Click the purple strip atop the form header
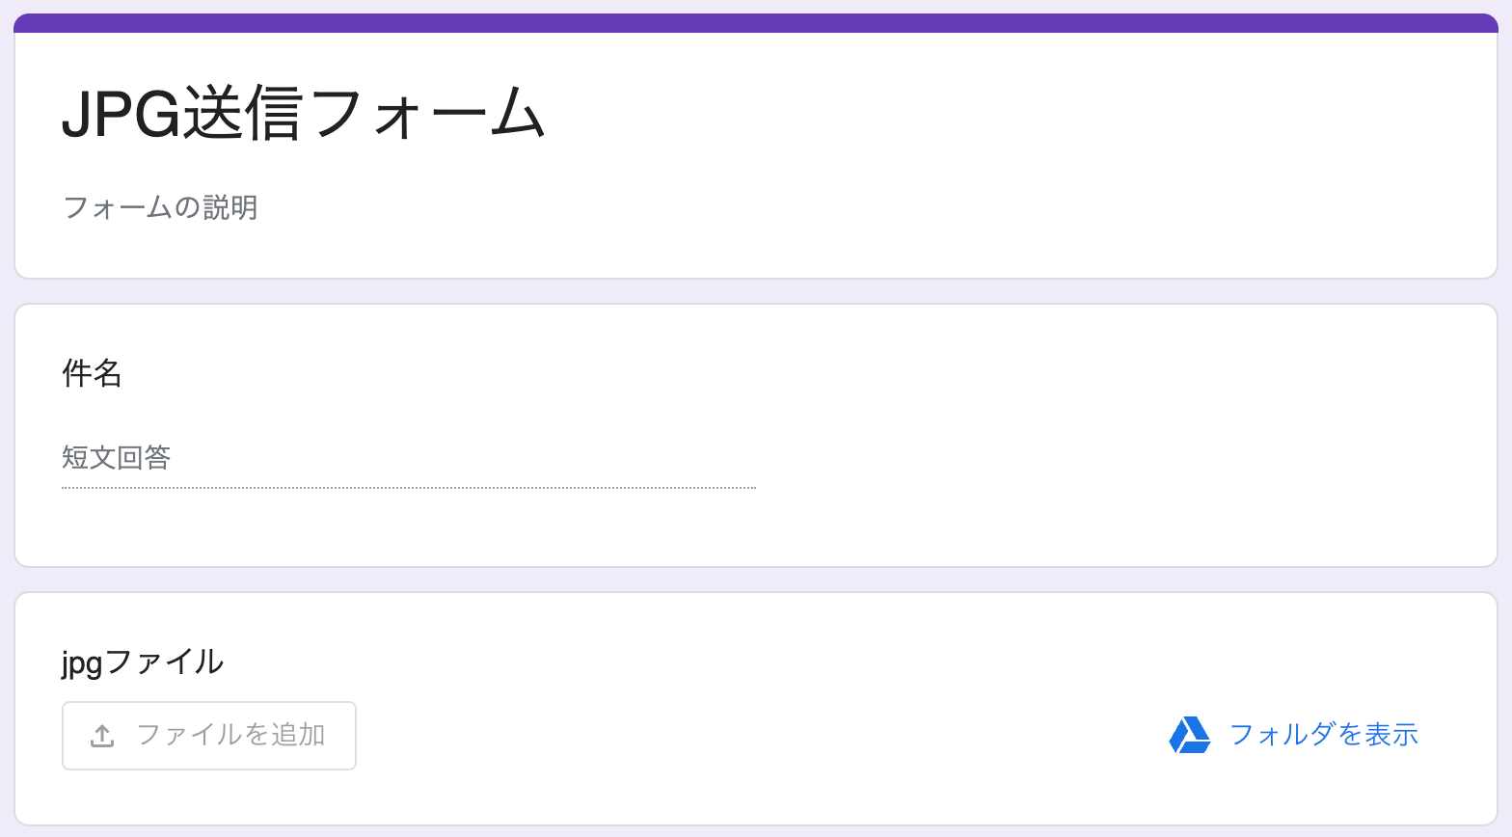This screenshot has height=837, width=1512. (756, 23)
